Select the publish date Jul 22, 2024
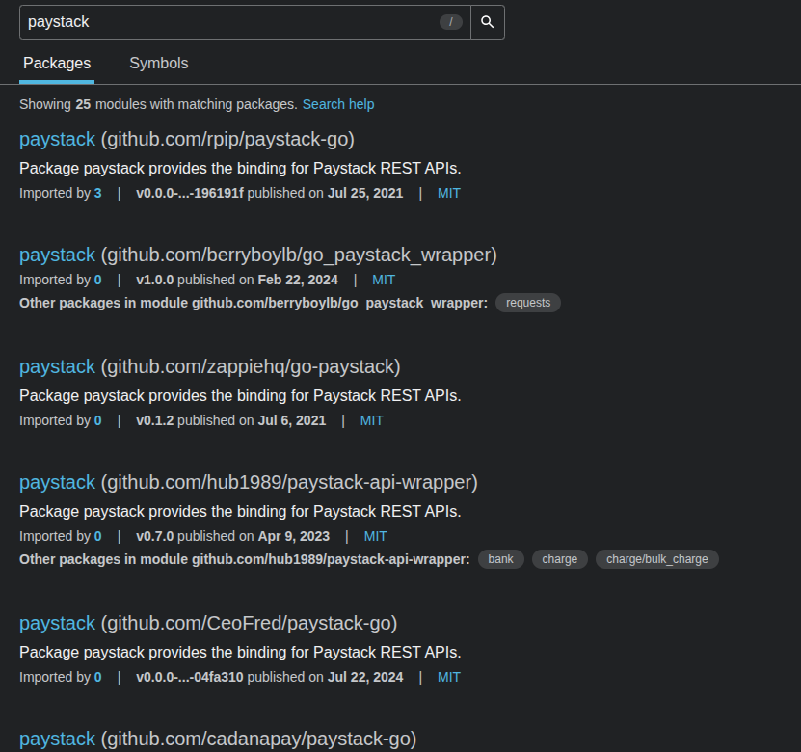801x752 pixels. pyautogui.click(x=365, y=677)
